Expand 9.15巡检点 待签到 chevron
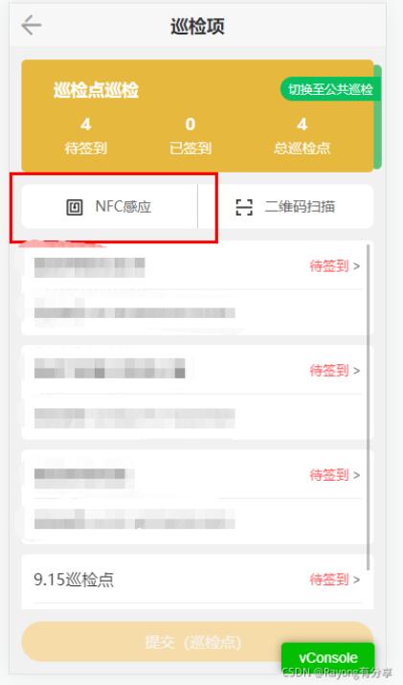This screenshot has width=403, height=685. point(357,580)
